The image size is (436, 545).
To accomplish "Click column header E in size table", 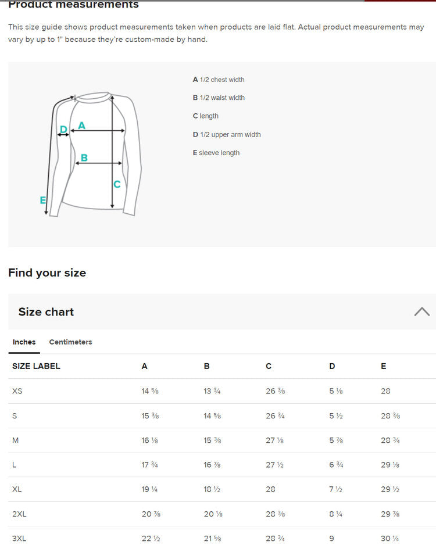I will [x=383, y=366].
